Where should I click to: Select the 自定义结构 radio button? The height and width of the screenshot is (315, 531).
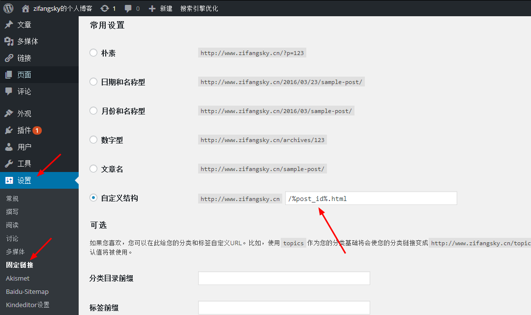click(x=93, y=198)
